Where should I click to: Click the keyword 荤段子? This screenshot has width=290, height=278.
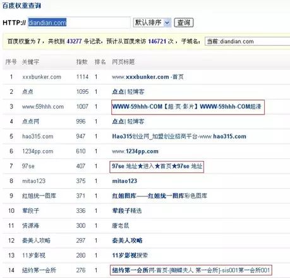tap(30, 211)
